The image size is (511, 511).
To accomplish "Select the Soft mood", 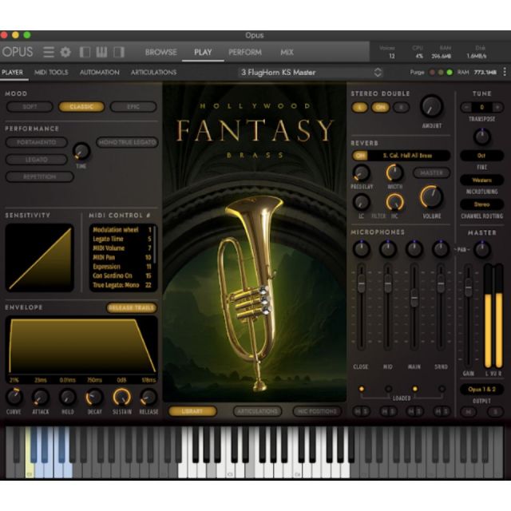I will pyautogui.click(x=30, y=106).
